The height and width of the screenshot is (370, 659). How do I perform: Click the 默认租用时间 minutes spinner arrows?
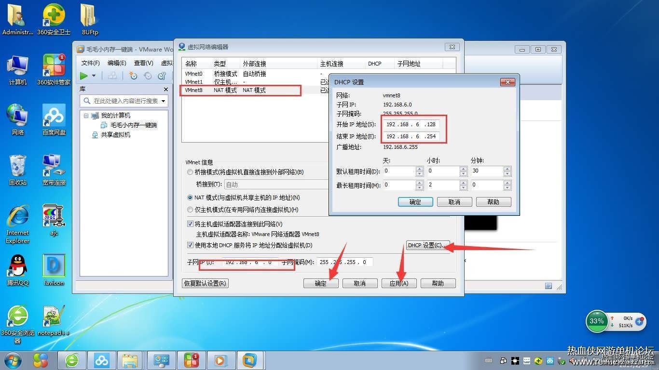(x=507, y=171)
